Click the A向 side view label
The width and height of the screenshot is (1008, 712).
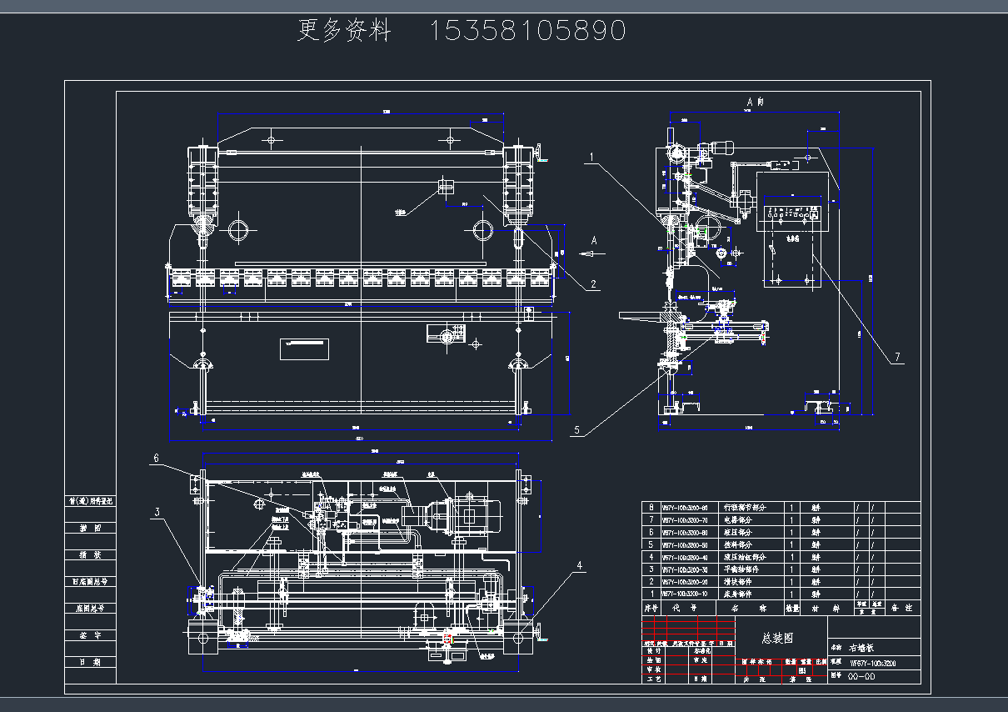tap(755, 102)
